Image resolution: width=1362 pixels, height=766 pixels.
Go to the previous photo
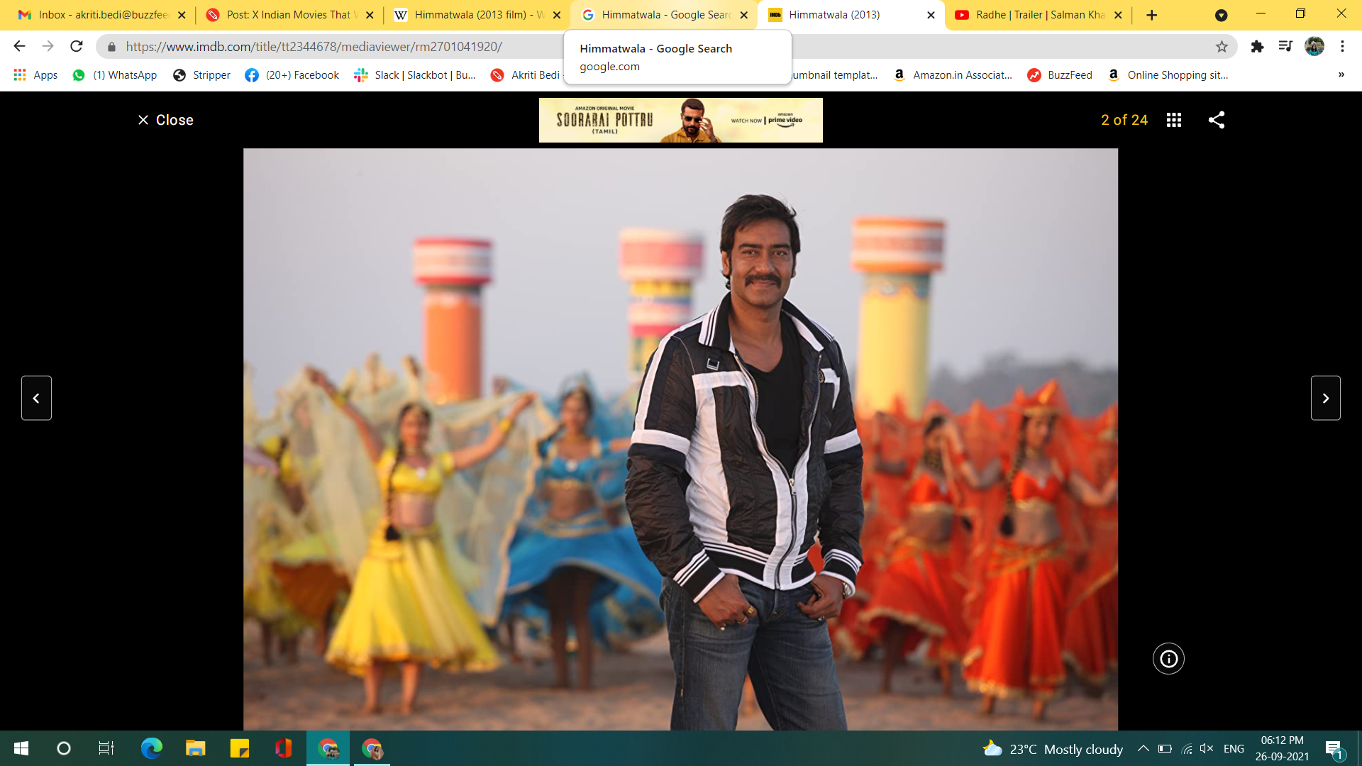36,398
